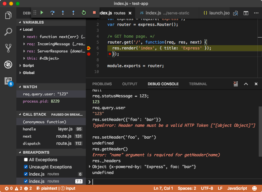Uncheck the index.js routes line 6 breakpoint
262x192 pixels.
click(x=26, y=174)
